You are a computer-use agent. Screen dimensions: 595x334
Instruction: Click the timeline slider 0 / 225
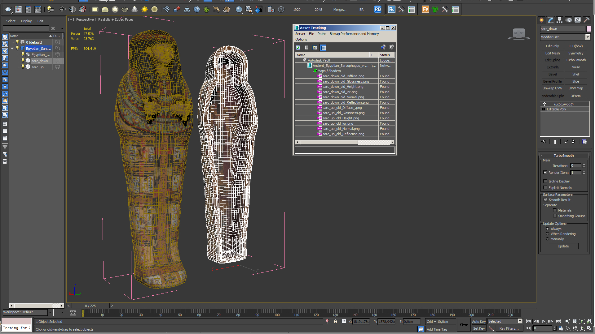click(x=90, y=306)
